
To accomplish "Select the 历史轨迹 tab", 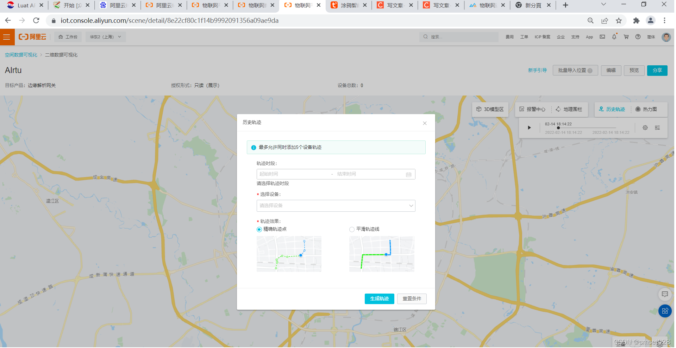I will pos(612,110).
